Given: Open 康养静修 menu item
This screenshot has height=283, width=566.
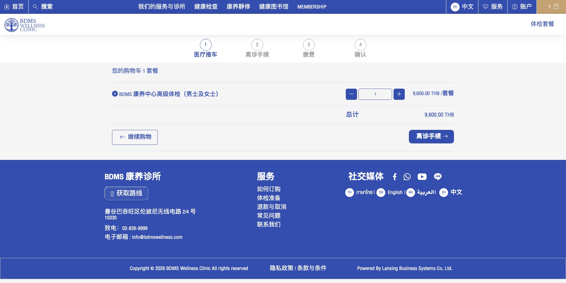Looking at the screenshot, I should coord(238,7).
